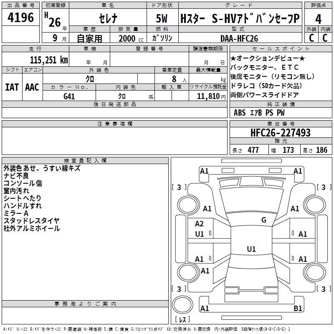Click grade text Hスター S-HVアドバンセーフP

click(240, 18)
